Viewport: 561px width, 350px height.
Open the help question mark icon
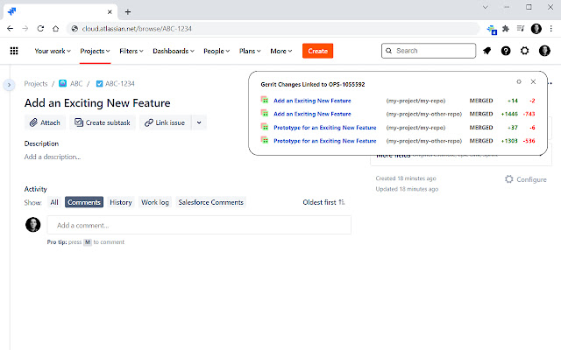[506, 51]
